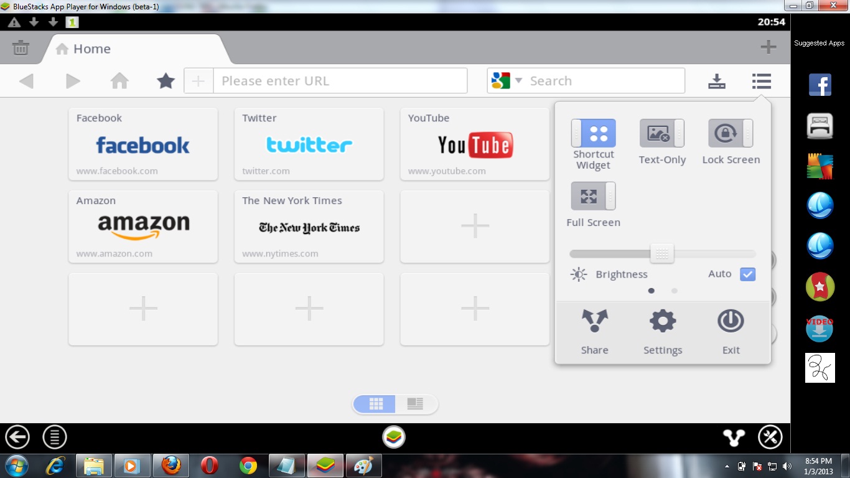Open Internet Explorer from the taskbar
Image resolution: width=850 pixels, height=478 pixels.
coord(55,466)
